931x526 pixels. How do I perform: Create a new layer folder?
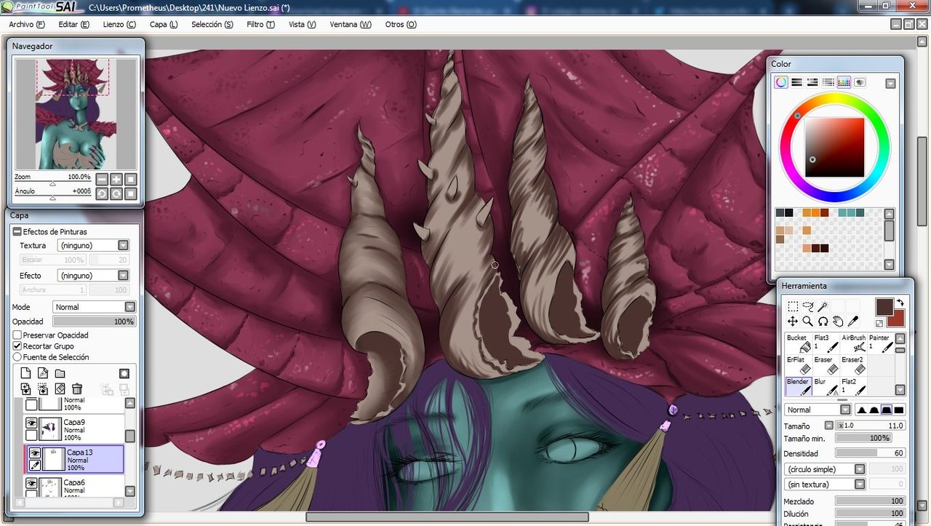coord(60,373)
